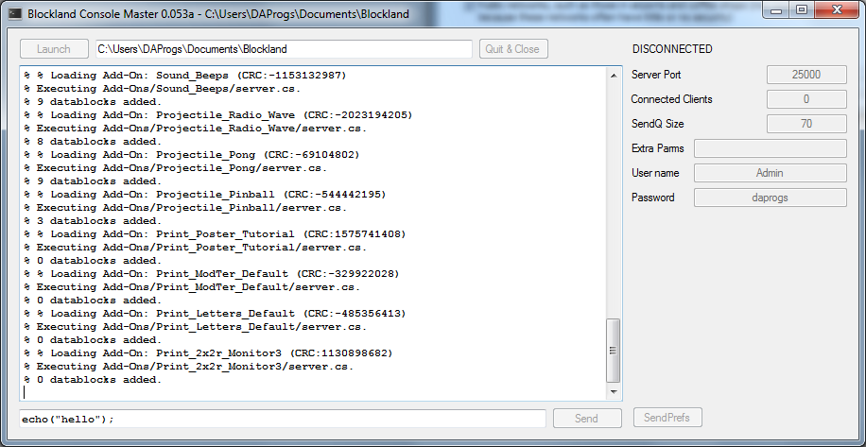
Task: Click the Print_ModTer_Default loading line
Action: click(x=212, y=274)
